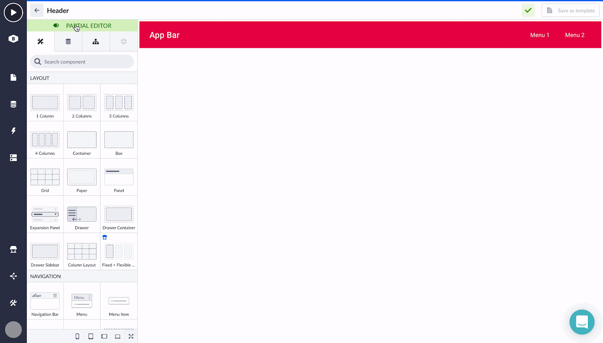603x343 pixels.
Task: Click the user avatar circle
Action: (x=13, y=329)
